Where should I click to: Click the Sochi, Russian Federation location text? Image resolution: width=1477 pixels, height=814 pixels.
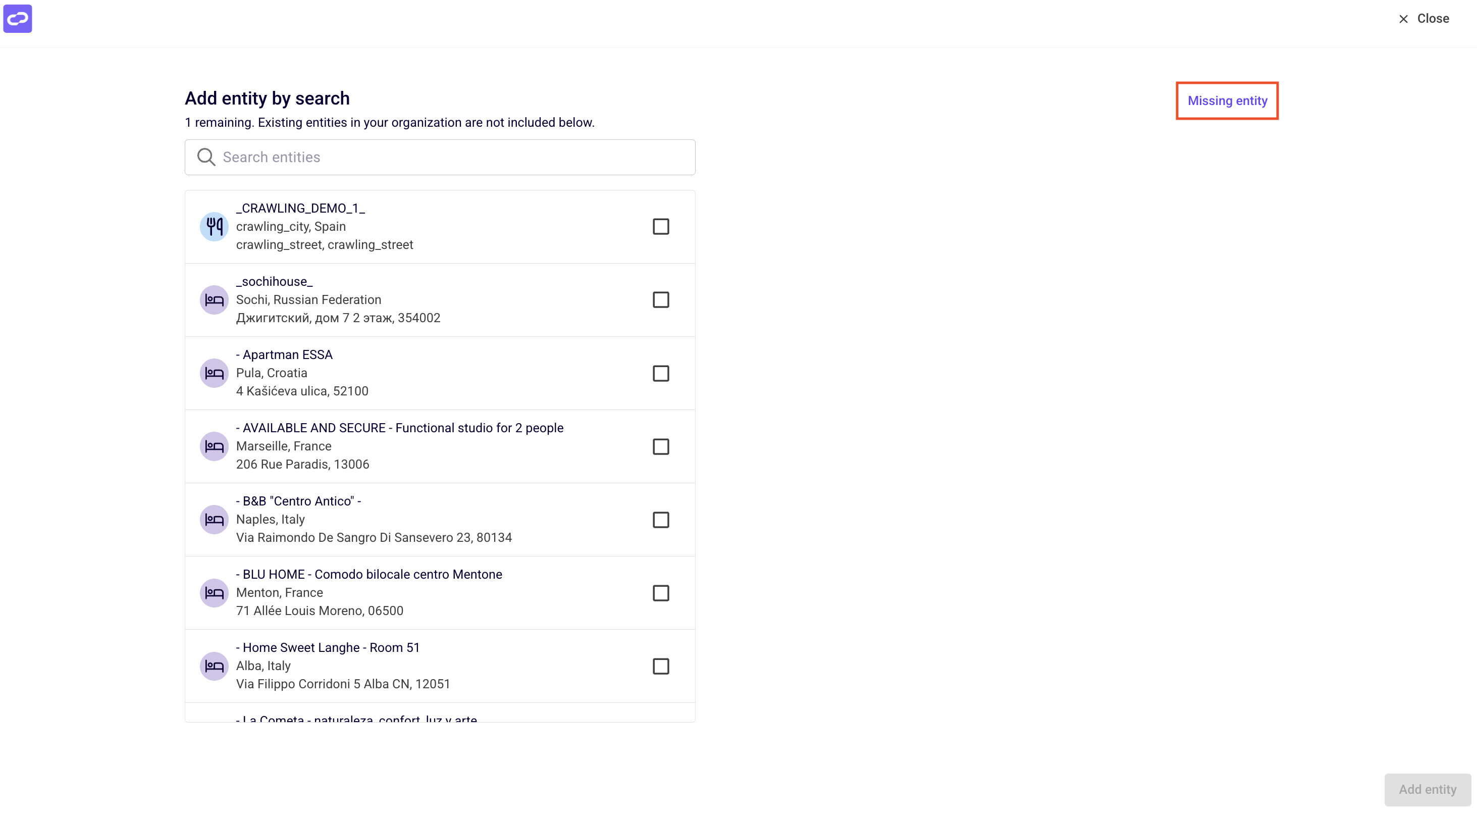[308, 300]
